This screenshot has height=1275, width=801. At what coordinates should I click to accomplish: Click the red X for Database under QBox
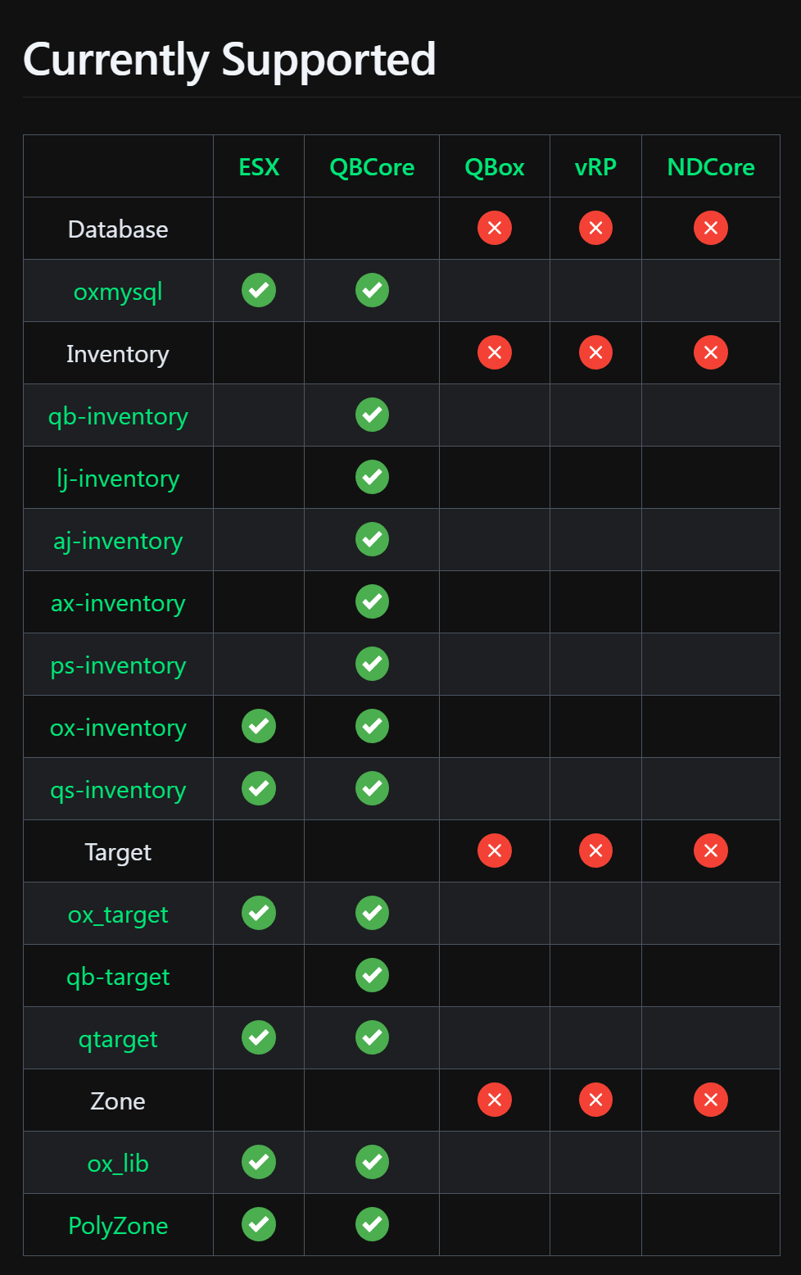tap(495, 228)
